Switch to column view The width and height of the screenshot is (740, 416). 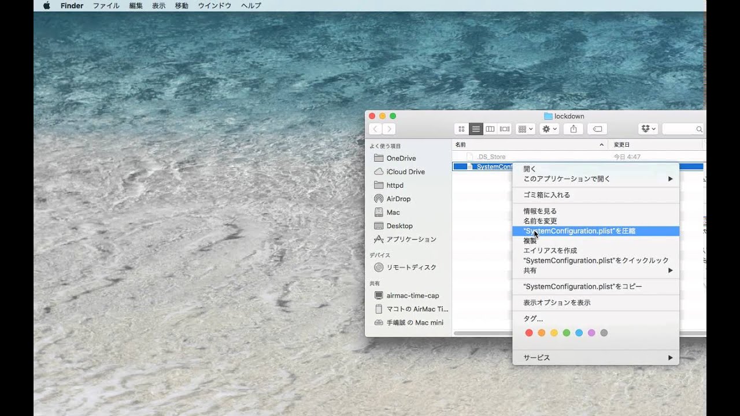[x=490, y=129]
